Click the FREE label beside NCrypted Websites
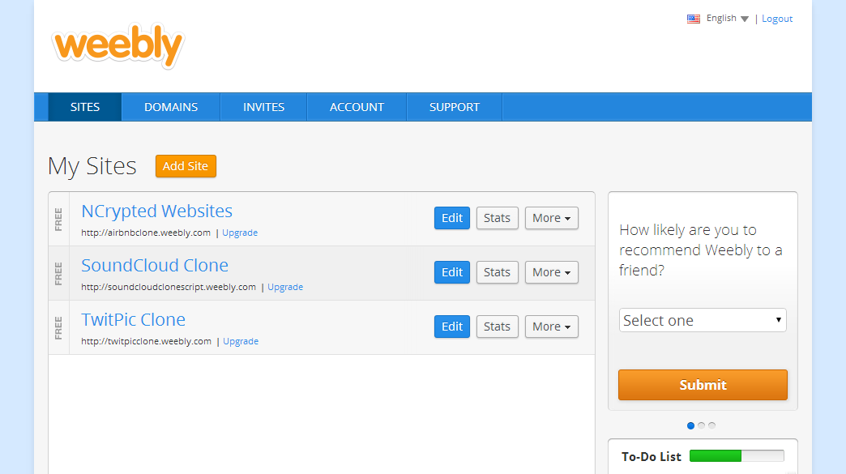The image size is (846, 474). click(58, 219)
